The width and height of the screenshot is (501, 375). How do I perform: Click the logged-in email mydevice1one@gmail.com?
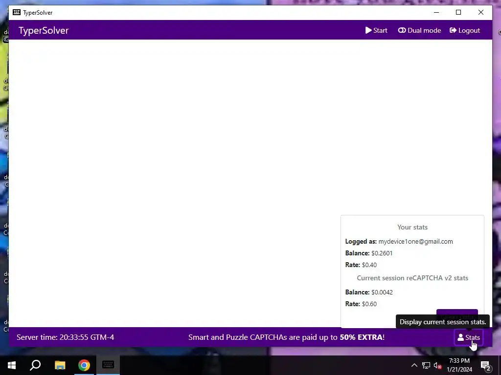415,241
